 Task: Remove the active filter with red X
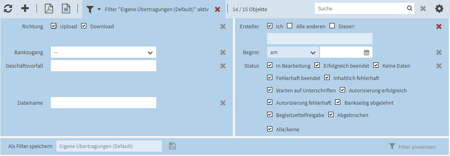point(217,10)
